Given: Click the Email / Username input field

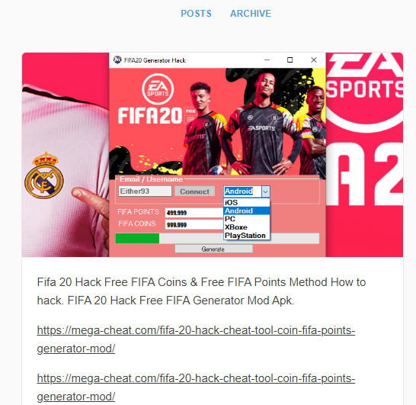Looking at the screenshot, I should tap(145, 191).
